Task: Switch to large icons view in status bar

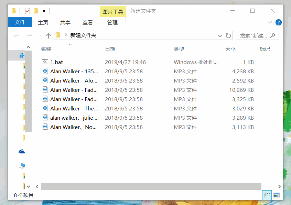Action: pos(277,195)
